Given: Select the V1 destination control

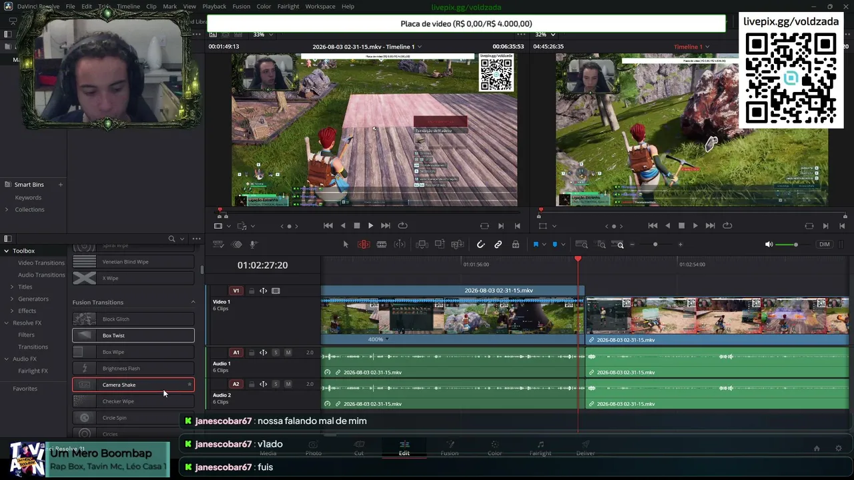Looking at the screenshot, I should [x=236, y=291].
